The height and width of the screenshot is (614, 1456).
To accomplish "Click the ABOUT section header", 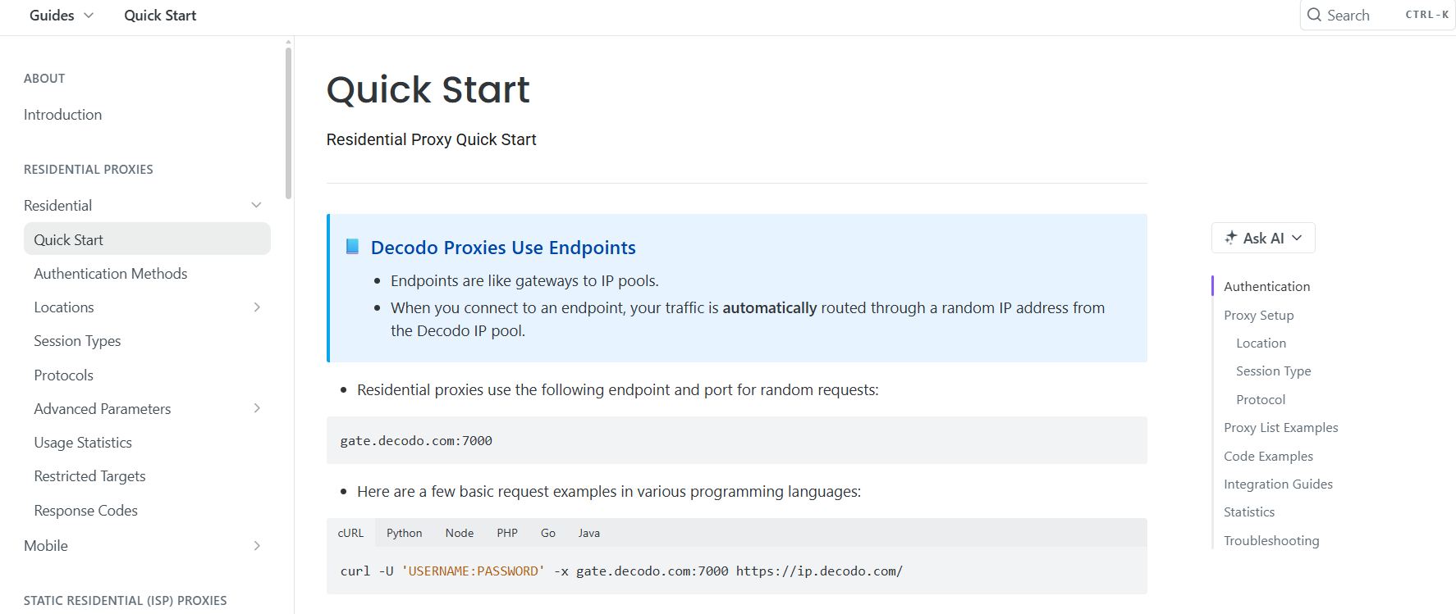I will [x=44, y=79].
